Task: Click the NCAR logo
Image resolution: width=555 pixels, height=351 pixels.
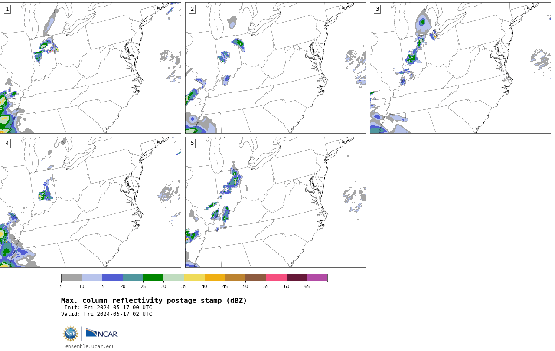Action: 101,333
